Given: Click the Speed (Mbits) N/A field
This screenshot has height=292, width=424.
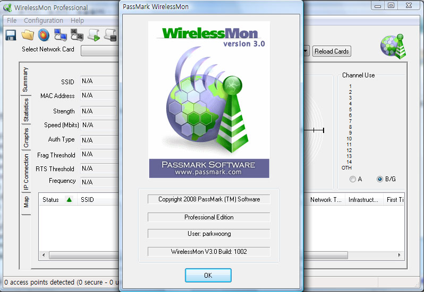Looking at the screenshot, I should click(x=99, y=125).
